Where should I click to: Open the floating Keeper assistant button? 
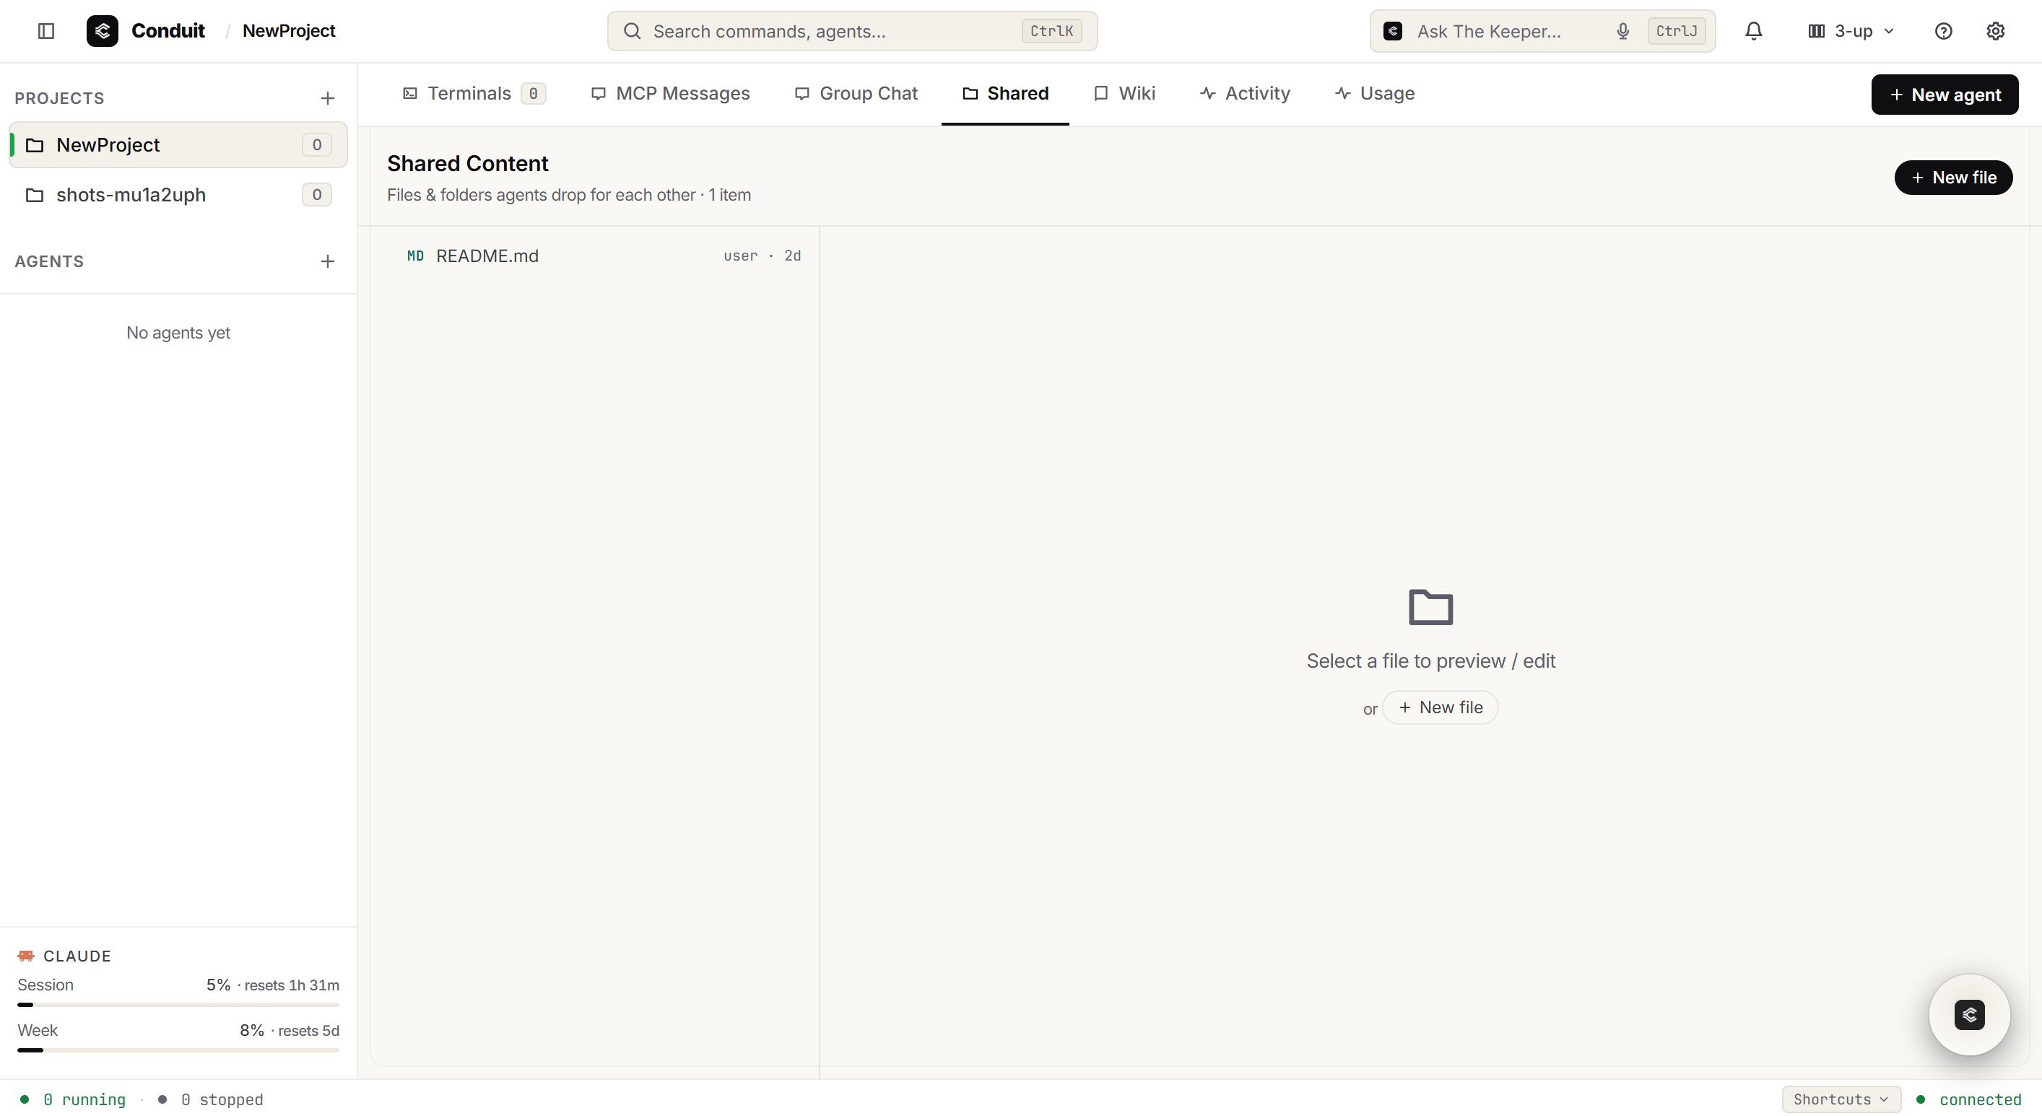pos(1969,1014)
